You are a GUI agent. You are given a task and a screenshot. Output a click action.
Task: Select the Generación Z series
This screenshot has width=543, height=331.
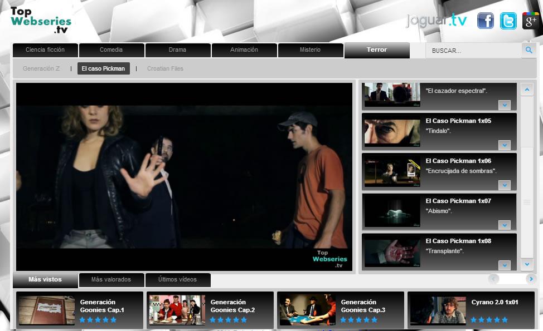tap(41, 68)
